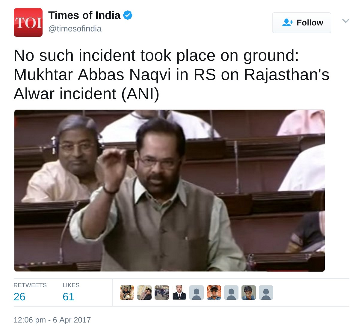This screenshot has height=330, width=358.
Task: Open the tweet options chevron menu
Action: 345,21
